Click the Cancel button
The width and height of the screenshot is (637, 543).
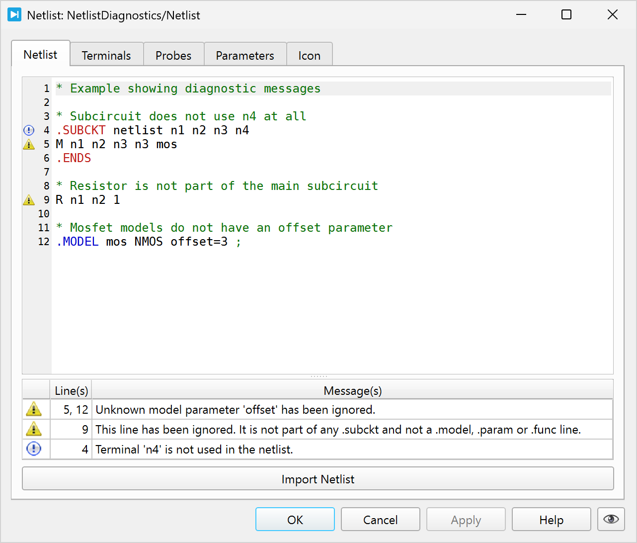[381, 520]
